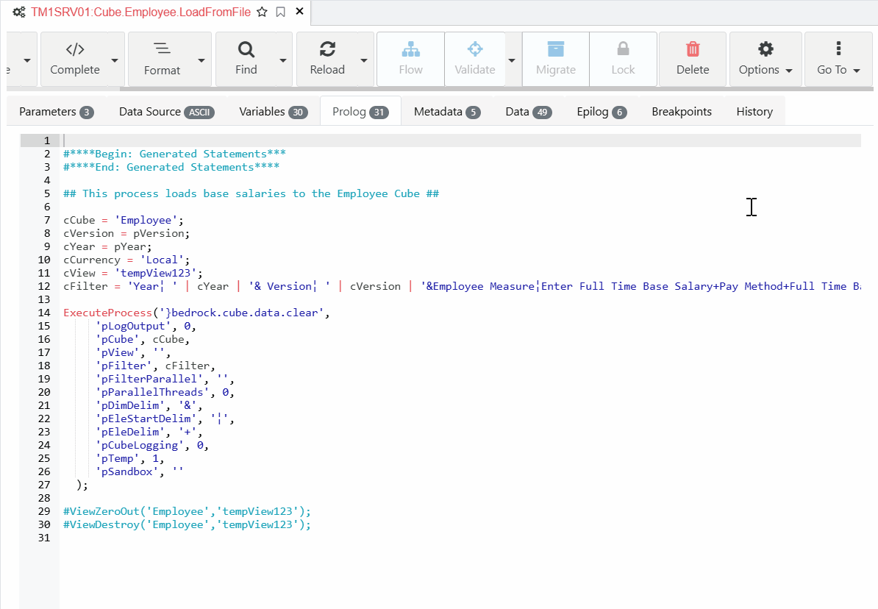878x609 pixels.
Task: Bookmark the process tab
Action: pyautogui.click(x=279, y=13)
